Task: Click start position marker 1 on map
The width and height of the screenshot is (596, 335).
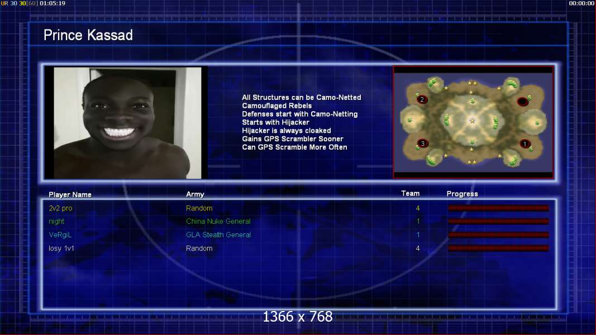Action: [x=525, y=144]
